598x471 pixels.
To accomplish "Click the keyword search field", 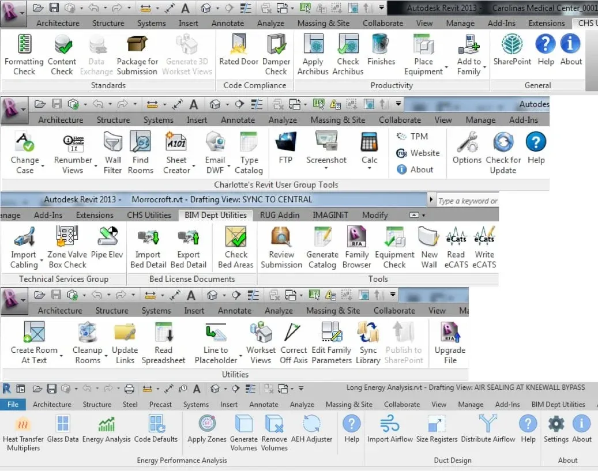I will coord(468,201).
